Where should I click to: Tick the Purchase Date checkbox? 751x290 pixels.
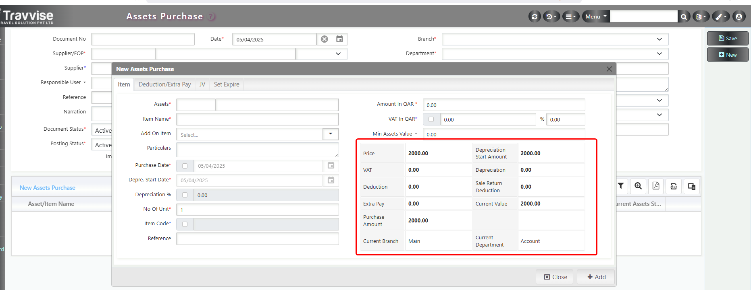[185, 166]
